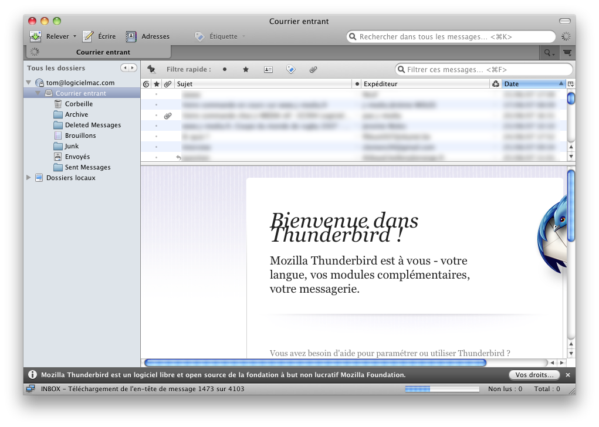Click the Deleted Messages folder icon

coord(58,126)
